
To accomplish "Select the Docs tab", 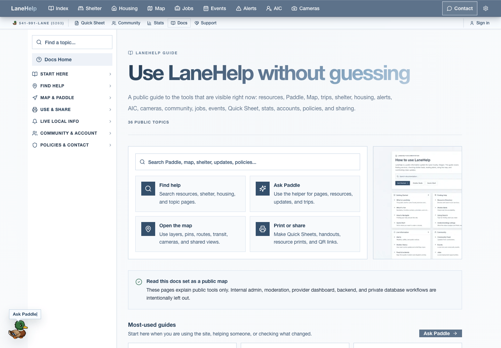I will (x=179, y=23).
